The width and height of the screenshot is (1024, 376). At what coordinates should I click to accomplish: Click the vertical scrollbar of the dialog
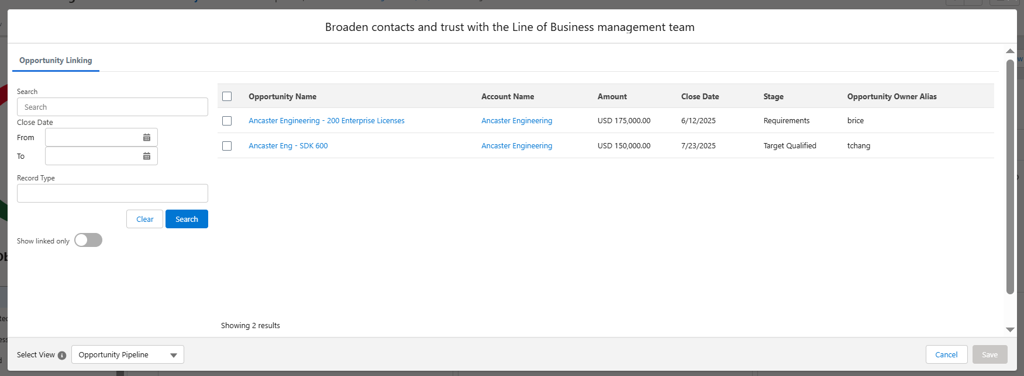(1010, 175)
